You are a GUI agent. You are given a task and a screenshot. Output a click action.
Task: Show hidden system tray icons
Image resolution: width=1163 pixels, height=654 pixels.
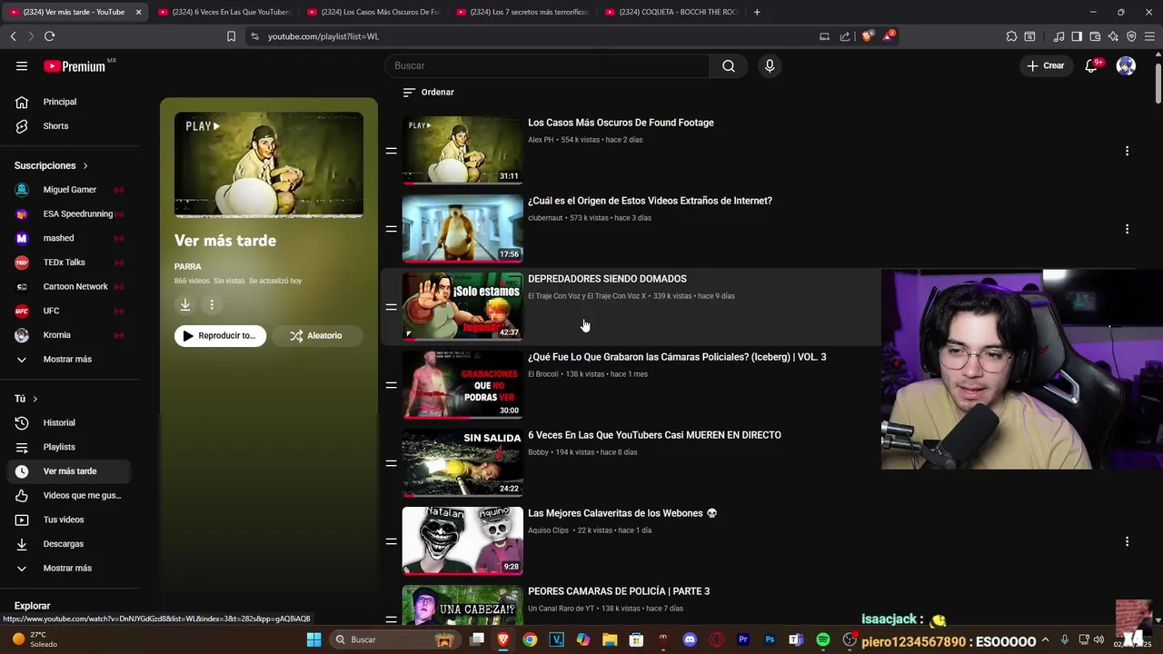1048,639
